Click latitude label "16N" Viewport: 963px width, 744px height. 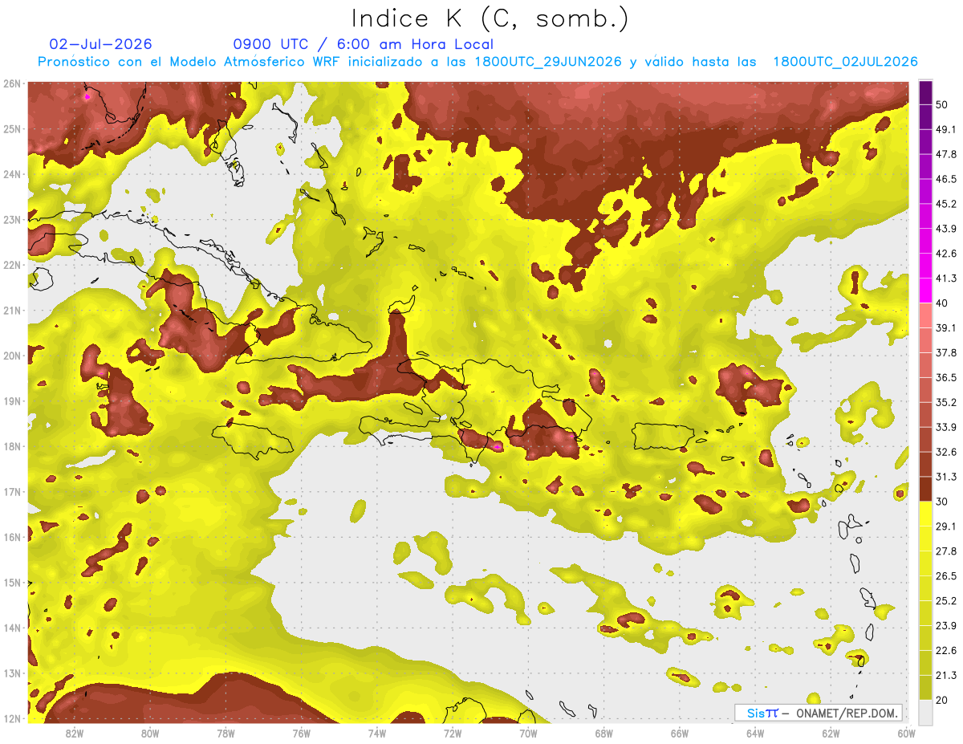(x=12, y=537)
